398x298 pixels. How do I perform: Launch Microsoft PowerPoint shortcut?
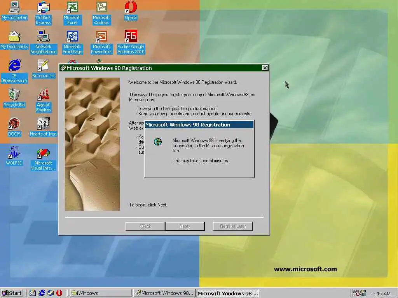[x=101, y=42]
